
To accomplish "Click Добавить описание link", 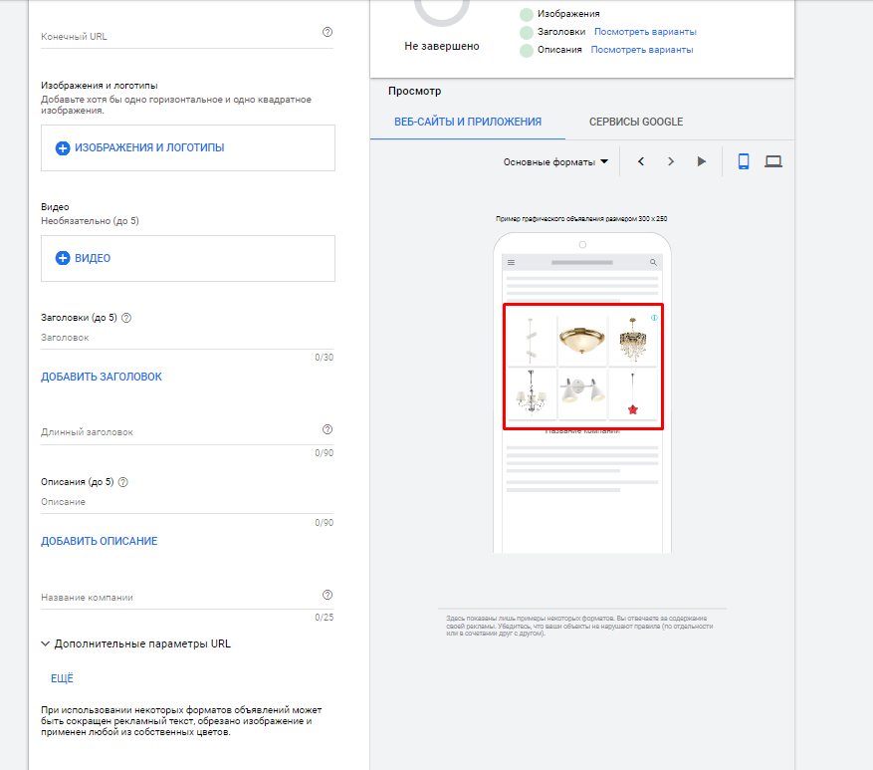I will [x=99, y=541].
